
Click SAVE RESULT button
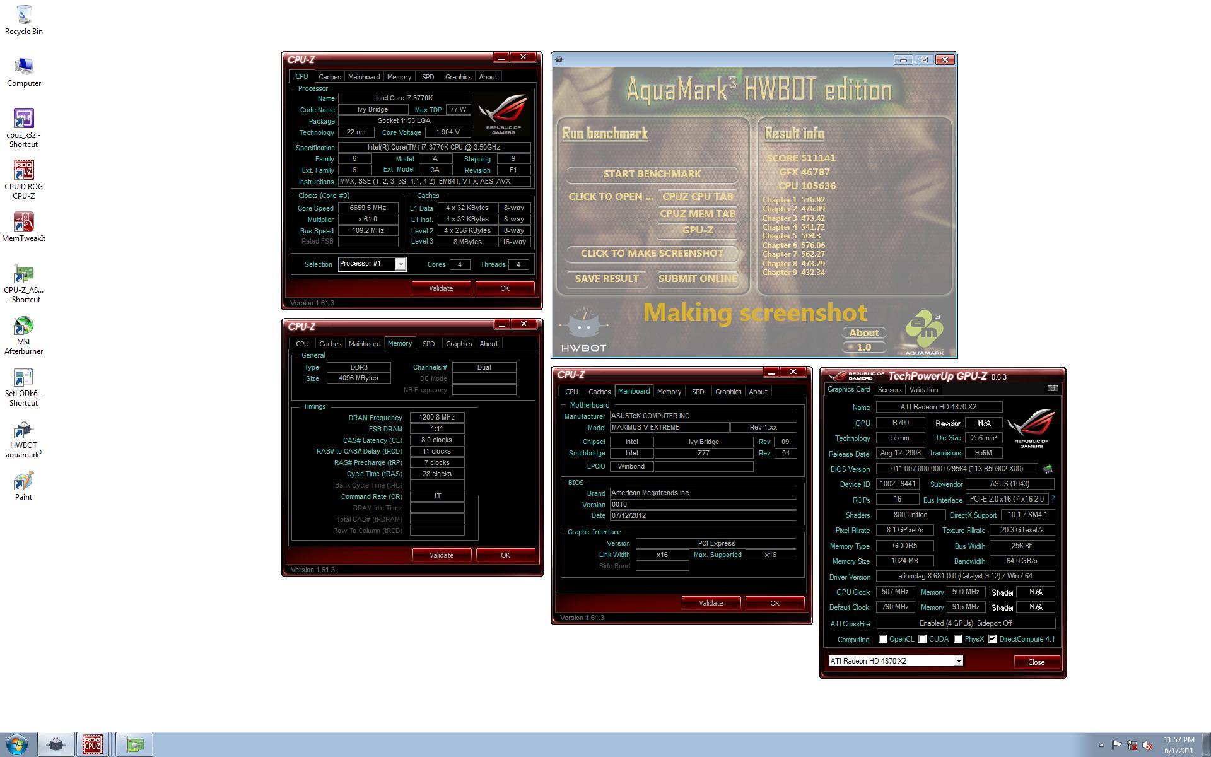coord(607,279)
